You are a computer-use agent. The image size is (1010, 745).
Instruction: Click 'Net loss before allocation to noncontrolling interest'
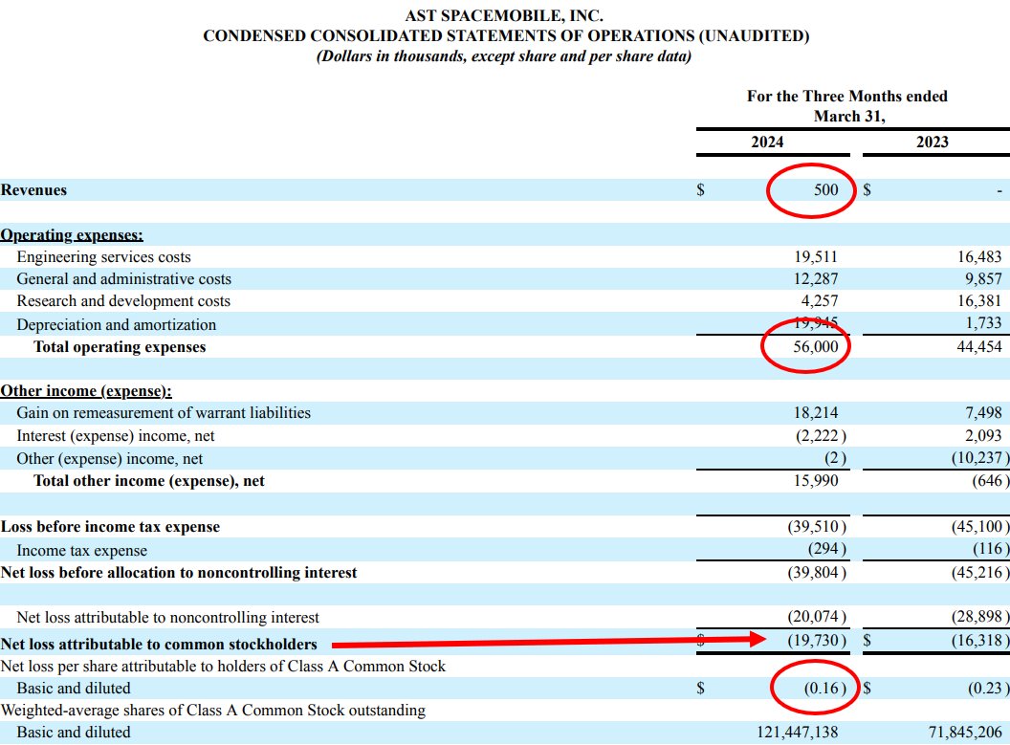click(x=179, y=573)
